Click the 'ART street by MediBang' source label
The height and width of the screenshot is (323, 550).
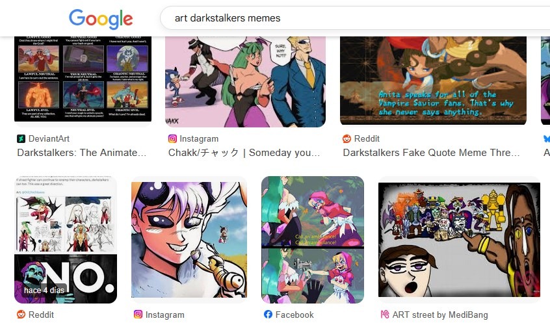pyautogui.click(x=440, y=315)
